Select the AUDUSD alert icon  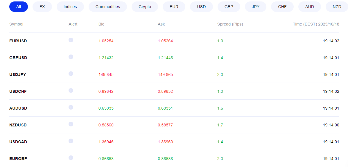(x=71, y=108)
